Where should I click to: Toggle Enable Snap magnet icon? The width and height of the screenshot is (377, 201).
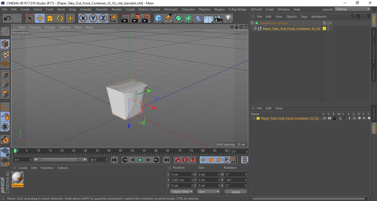coord(5,139)
